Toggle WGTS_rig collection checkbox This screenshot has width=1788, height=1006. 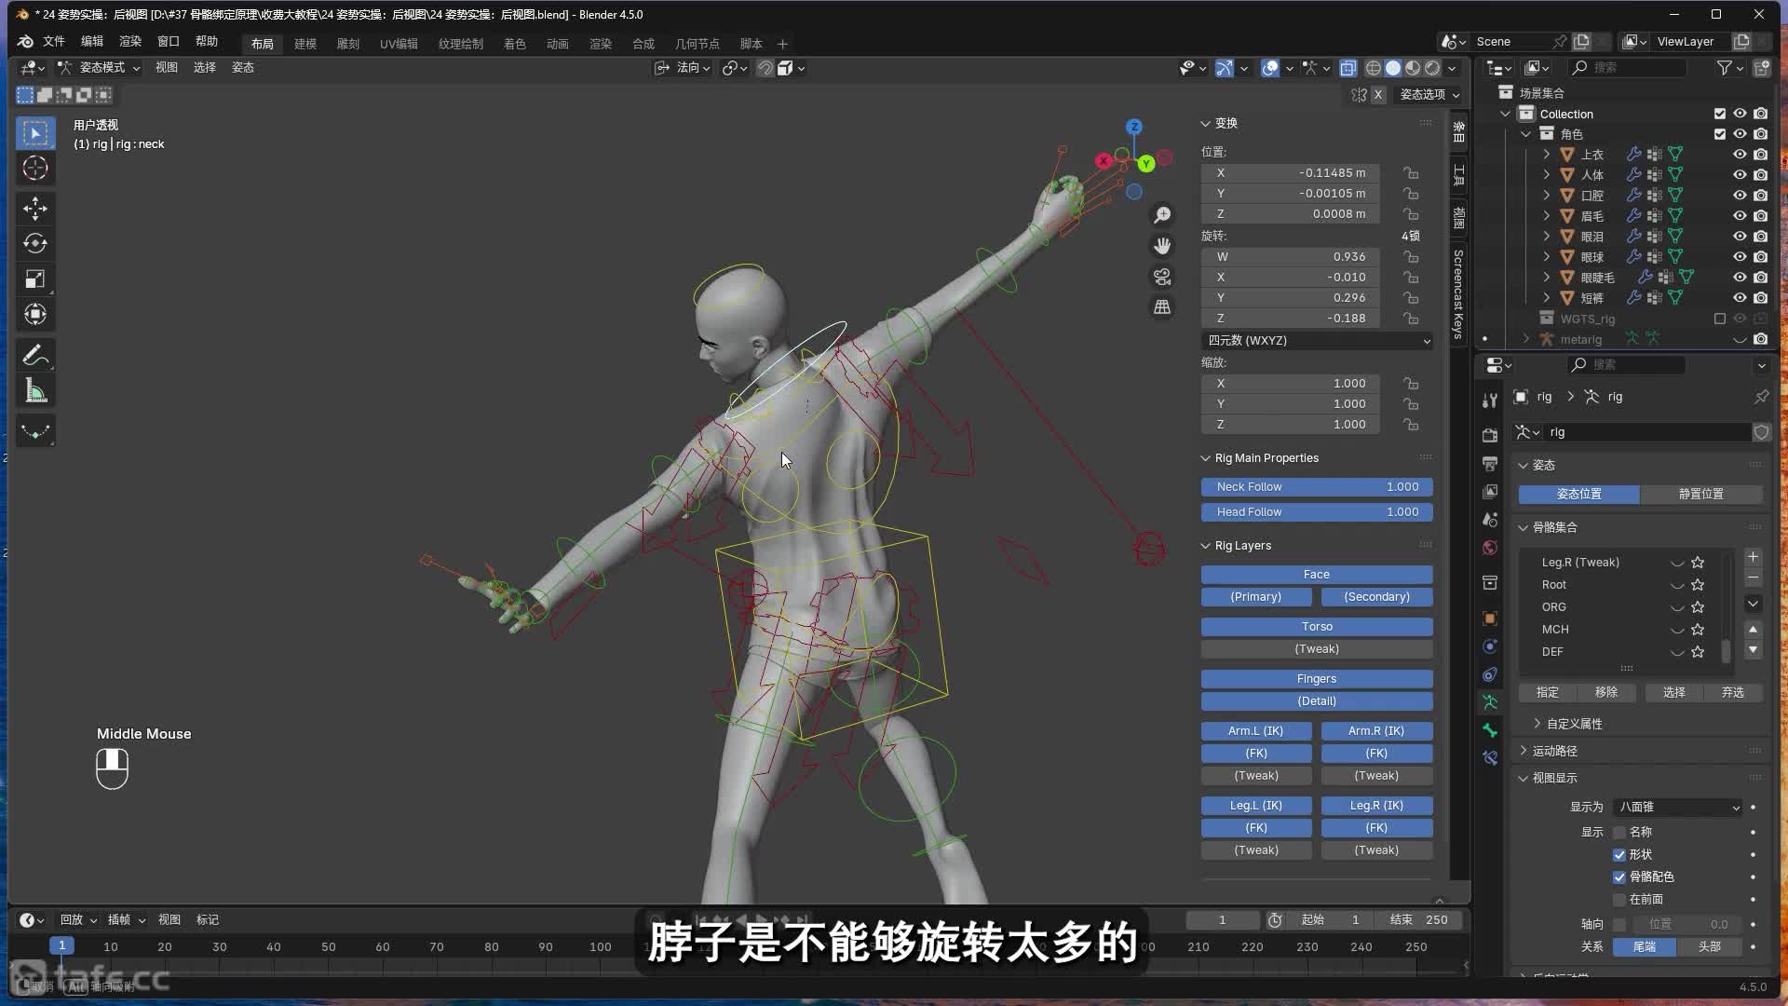[1720, 319]
